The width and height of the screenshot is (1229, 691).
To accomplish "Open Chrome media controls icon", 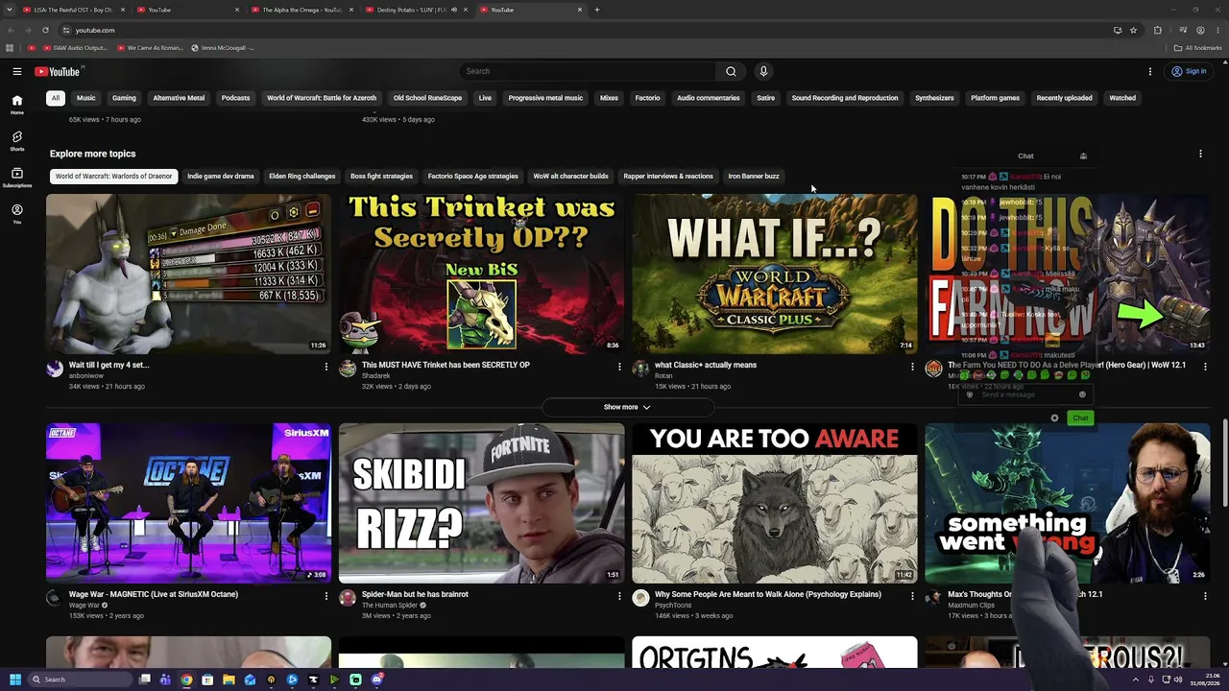I will [1182, 30].
